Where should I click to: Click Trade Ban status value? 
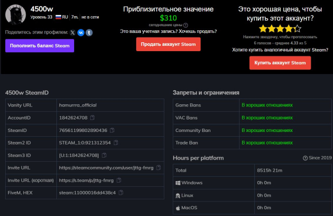pos(267,143)
